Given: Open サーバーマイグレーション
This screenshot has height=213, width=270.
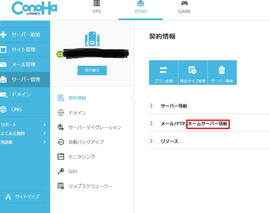Looking at the screenshot, I should coord(95,128).
